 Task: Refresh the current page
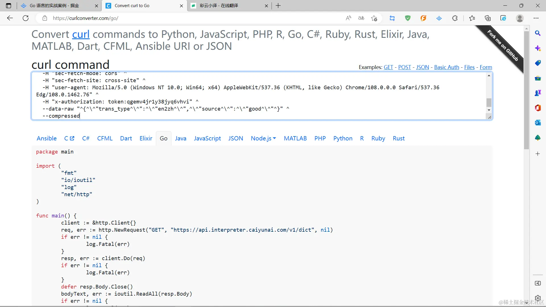[x=26, y=18]
